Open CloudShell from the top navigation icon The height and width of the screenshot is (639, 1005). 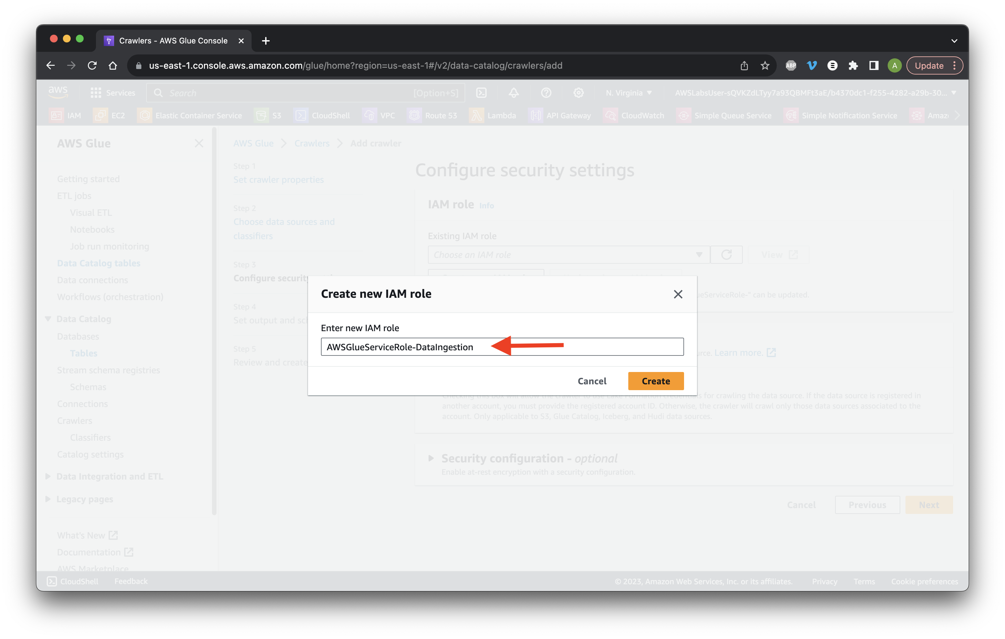481,93
